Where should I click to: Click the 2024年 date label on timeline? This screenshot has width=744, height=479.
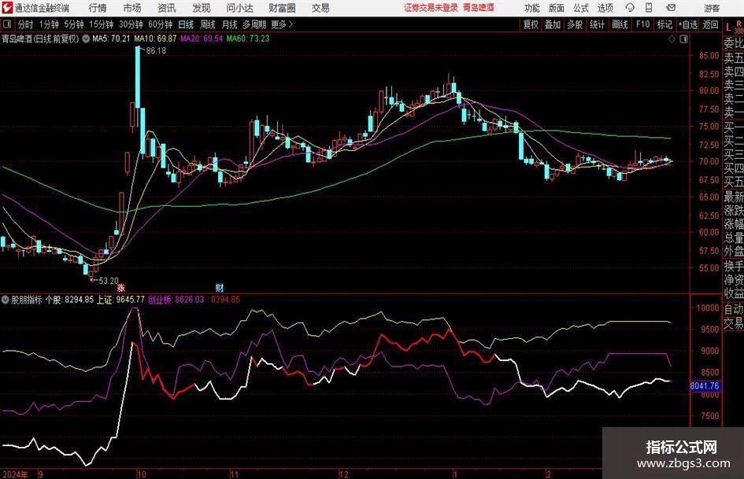click(x=15, y=474)
